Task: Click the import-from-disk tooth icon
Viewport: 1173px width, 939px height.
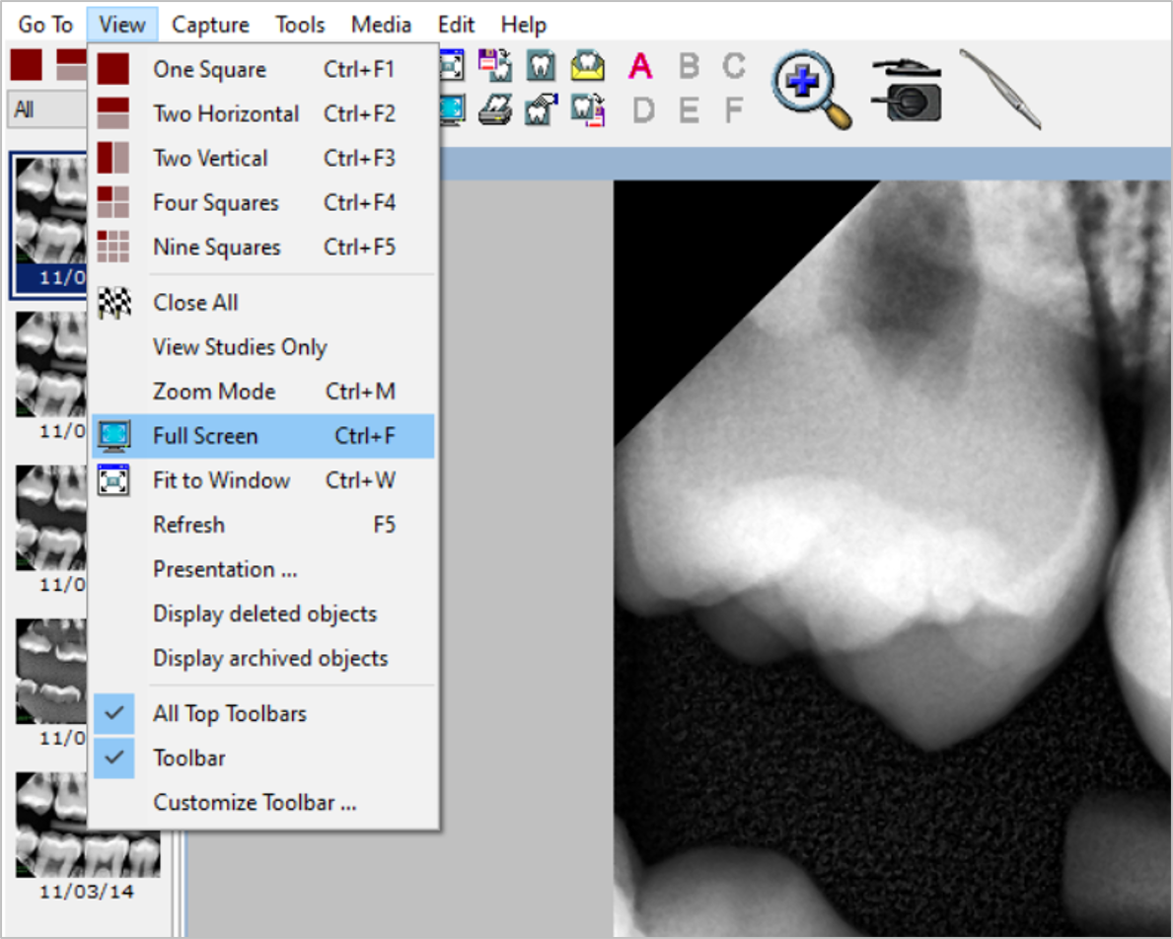Action: [x=495, y=66]
